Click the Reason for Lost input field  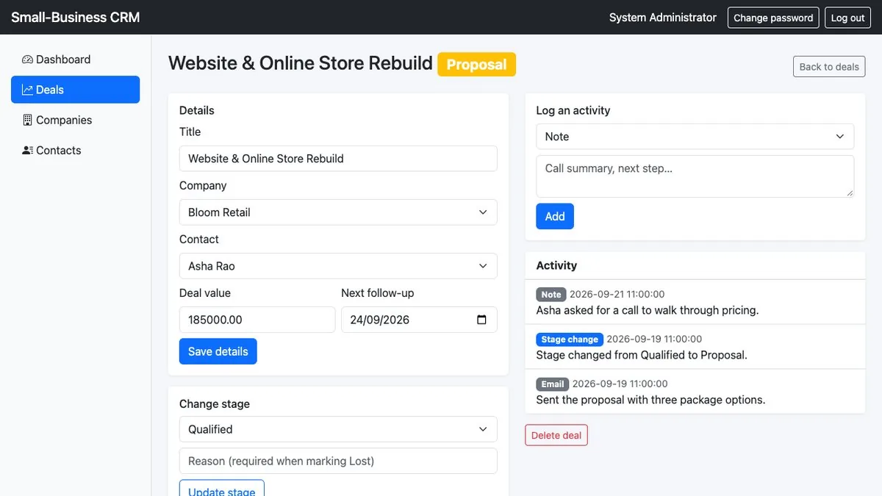click(338, 461)
